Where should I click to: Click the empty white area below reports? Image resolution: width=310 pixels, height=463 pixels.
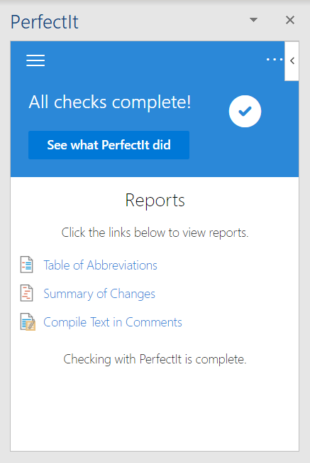[155, 410]
